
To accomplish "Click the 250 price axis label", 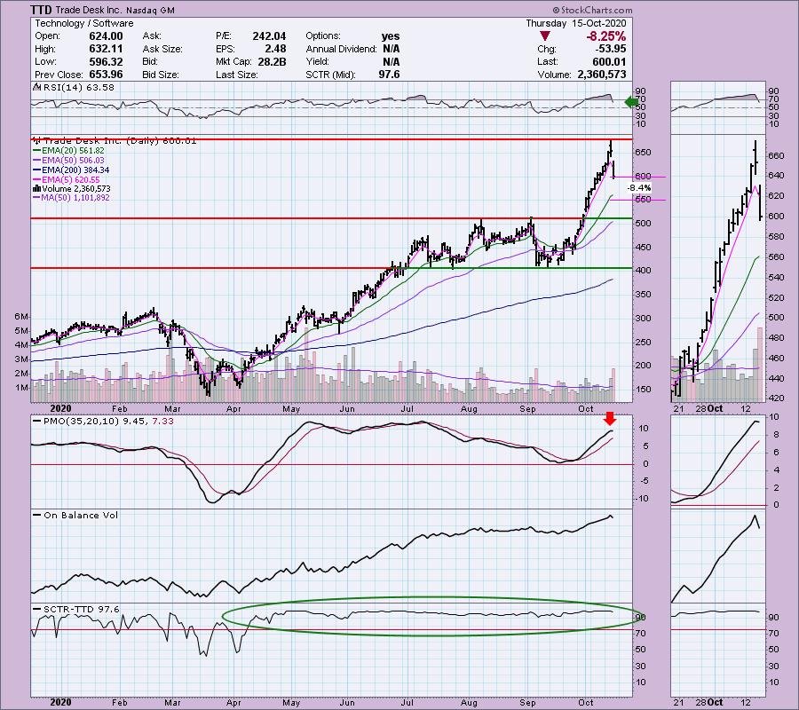I will [643, 342].
